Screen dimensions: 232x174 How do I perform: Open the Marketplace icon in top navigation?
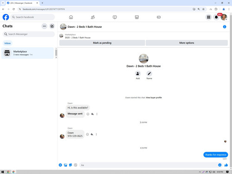click(137, 17)
